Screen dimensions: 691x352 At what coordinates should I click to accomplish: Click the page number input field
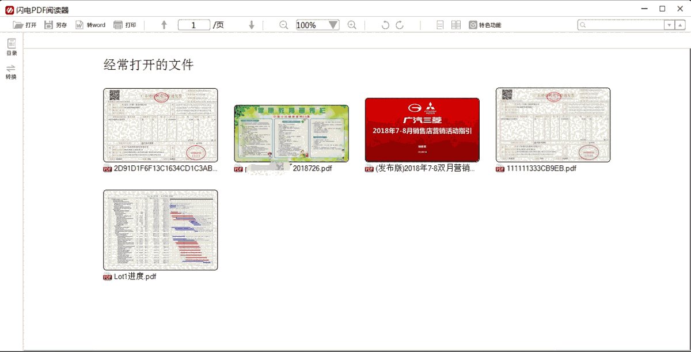pyautogui.click(x=194, y=25)
